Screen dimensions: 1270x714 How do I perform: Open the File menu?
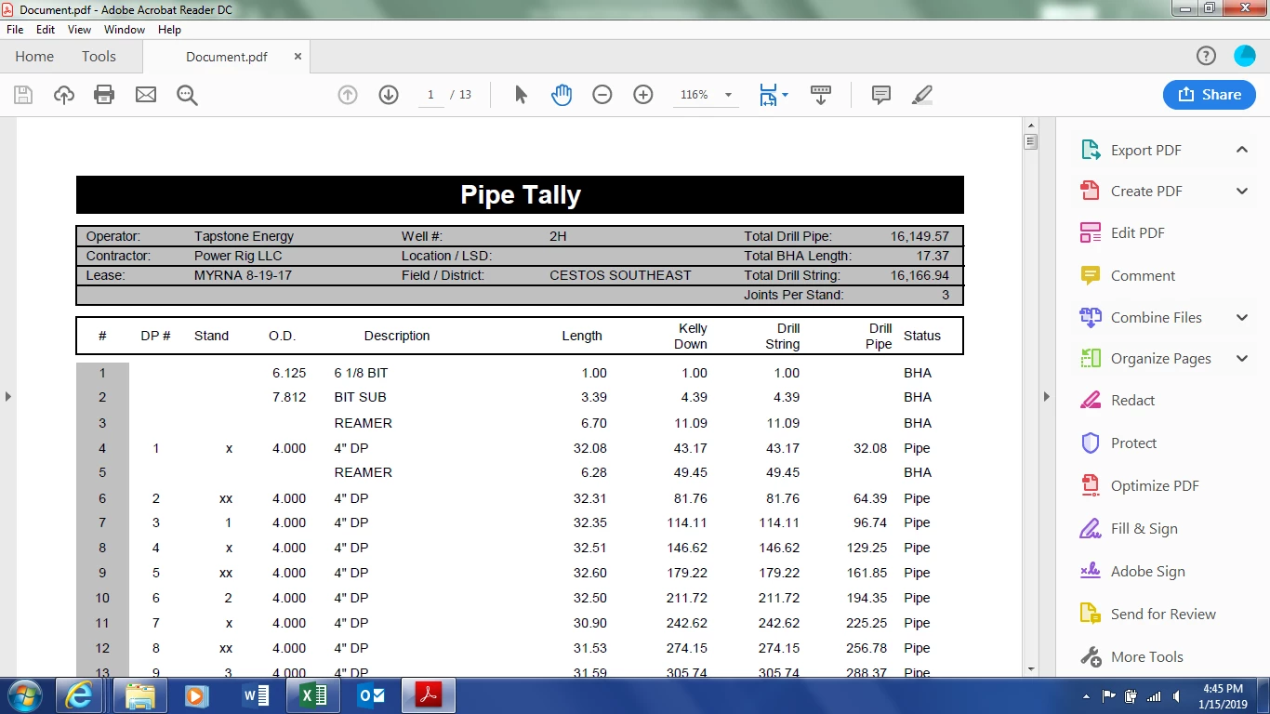click(x=15, y=30)
